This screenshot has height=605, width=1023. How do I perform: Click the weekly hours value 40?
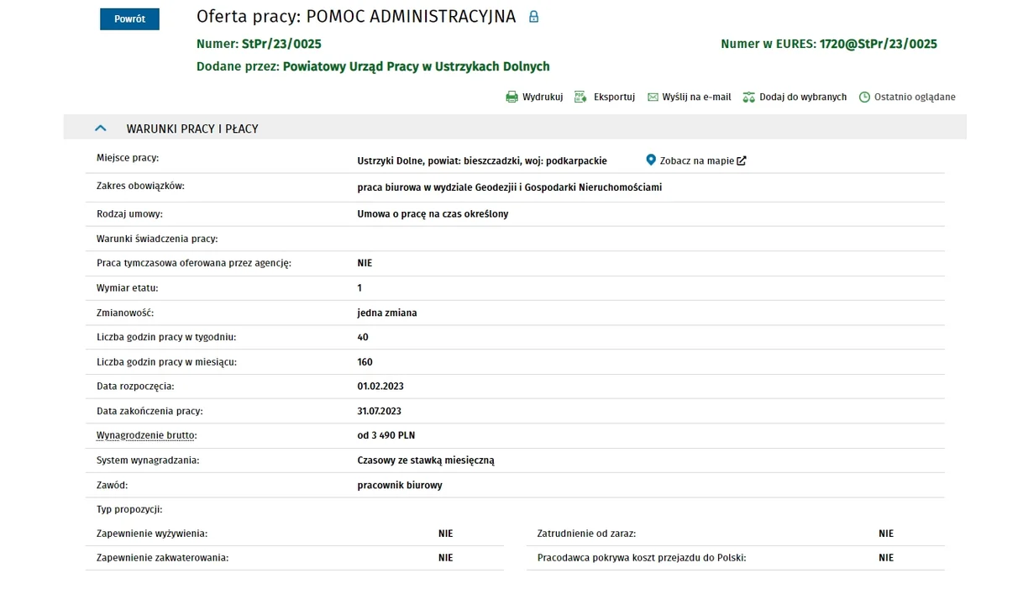(363, 337)
